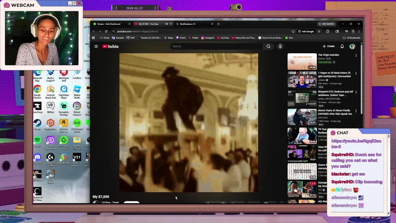Select the Spotify desktop icon

coord(37,142)
